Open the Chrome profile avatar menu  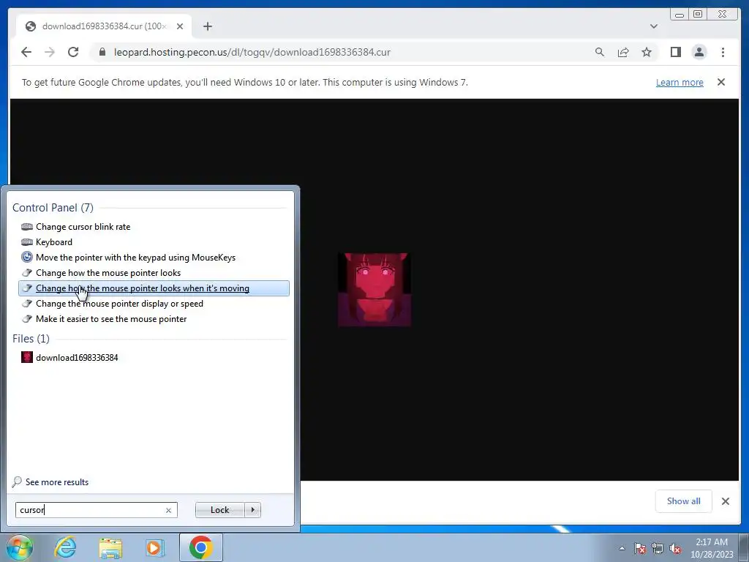(699, 52)
